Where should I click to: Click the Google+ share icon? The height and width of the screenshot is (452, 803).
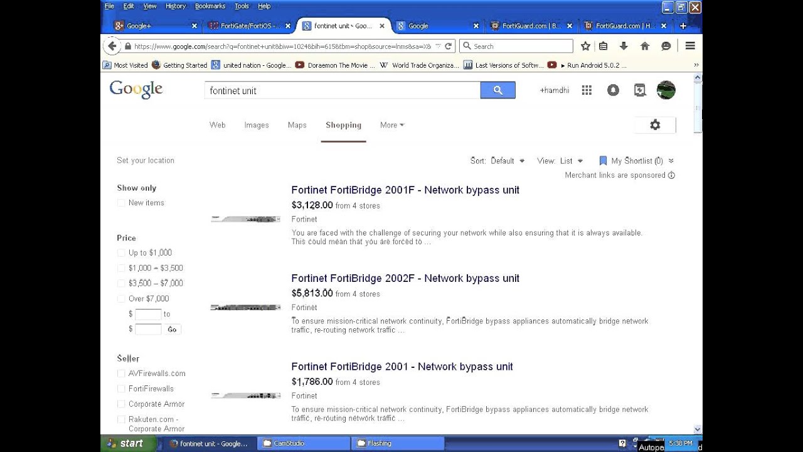639,90
